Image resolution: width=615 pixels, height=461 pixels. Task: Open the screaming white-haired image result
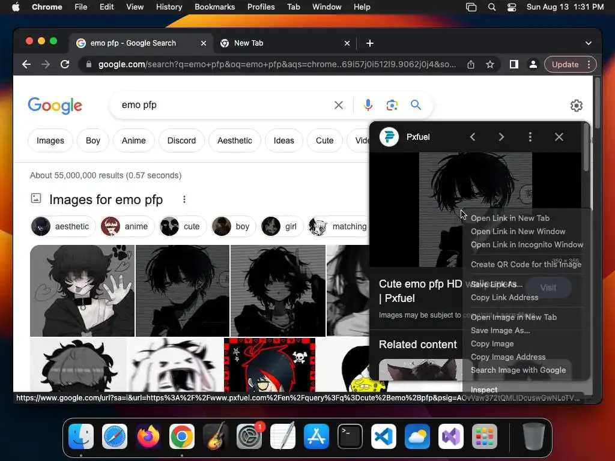[x=175, y=365]
